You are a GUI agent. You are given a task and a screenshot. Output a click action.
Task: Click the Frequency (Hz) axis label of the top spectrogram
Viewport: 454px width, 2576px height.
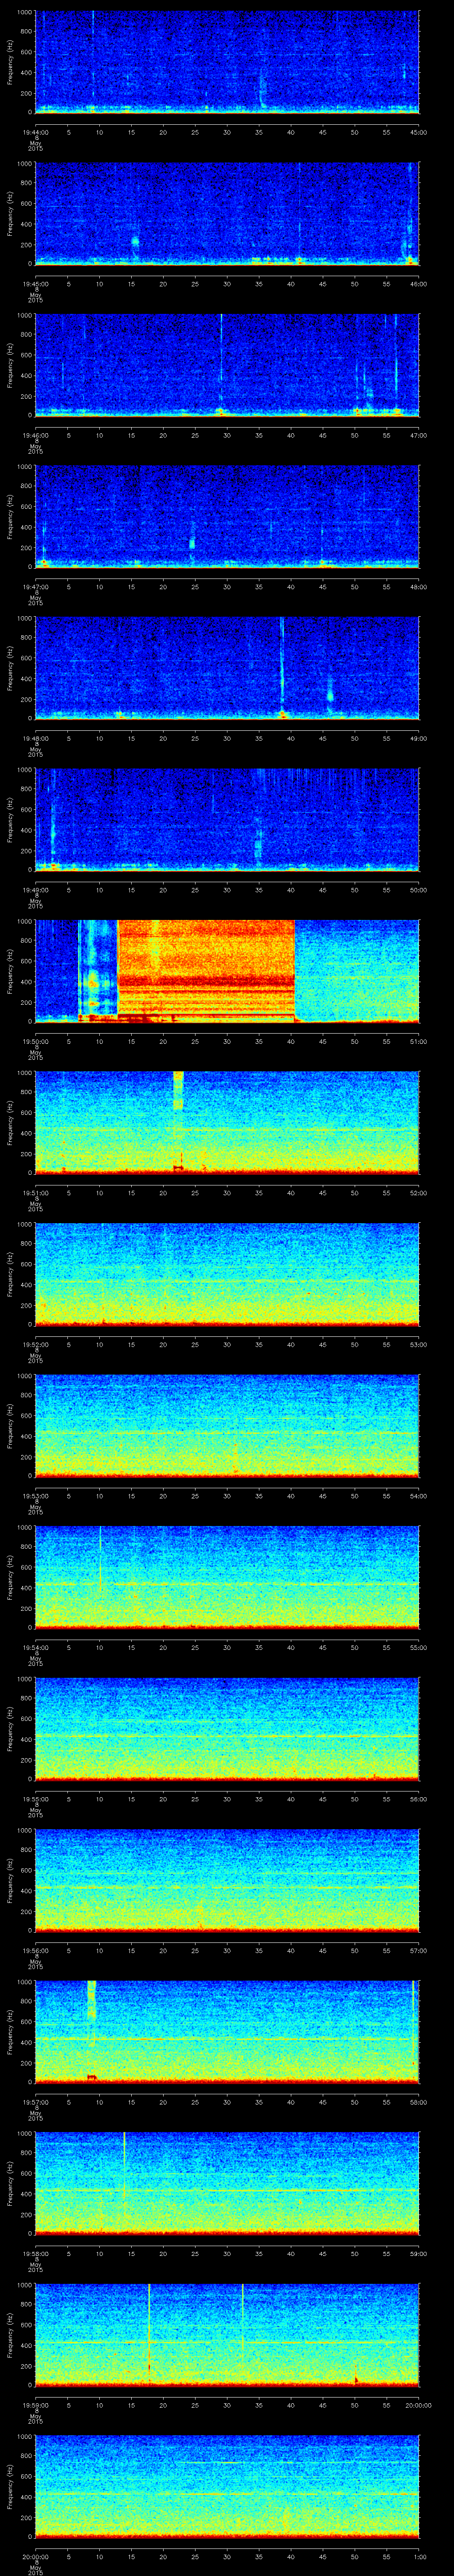tap(11, 61)
